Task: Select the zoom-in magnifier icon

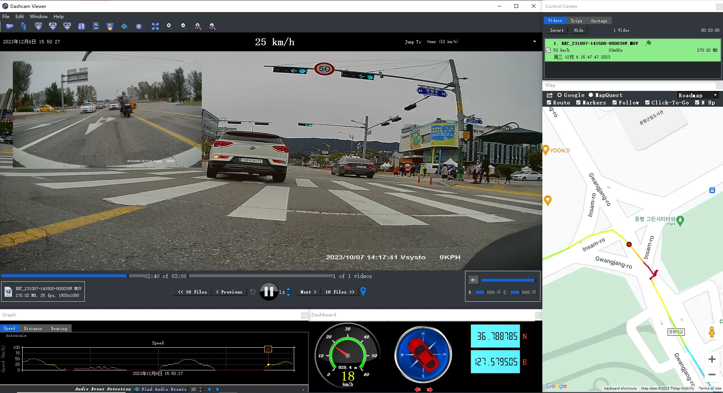Action: [x=169, y=26]
